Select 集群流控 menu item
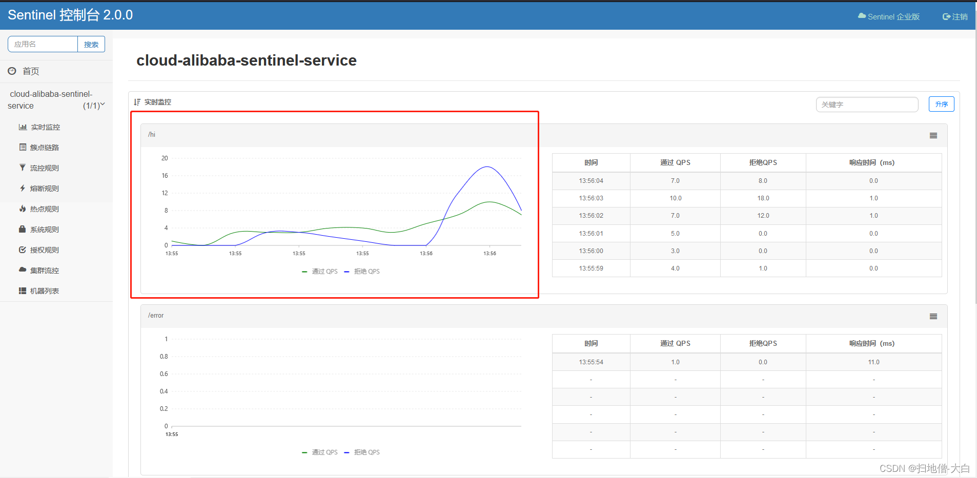 pos(45,271)
